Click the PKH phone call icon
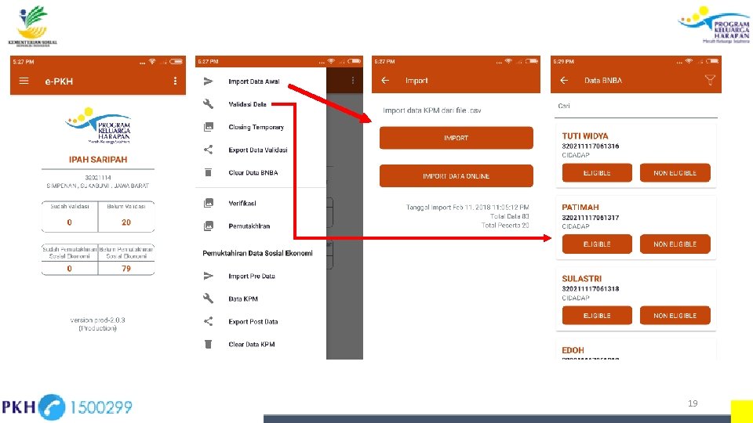This screenshot has height=423, width=753. [x=52, y=407]
